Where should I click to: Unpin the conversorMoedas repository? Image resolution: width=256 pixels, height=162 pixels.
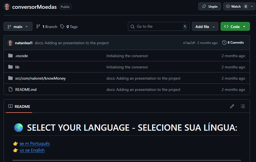point(210,6)
